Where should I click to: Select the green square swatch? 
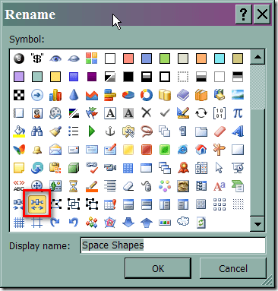[x=165, y=59]
